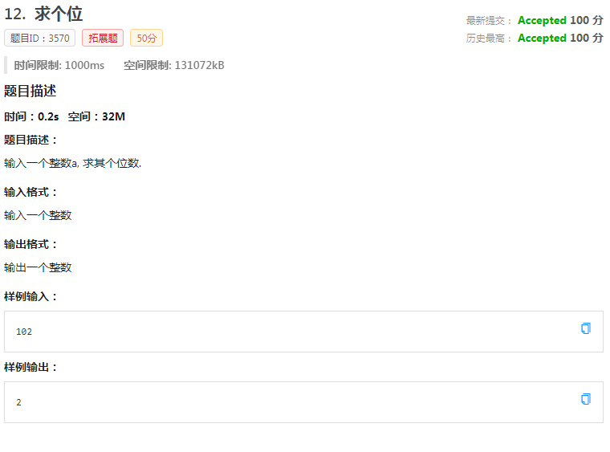Click the sample output value 2
This screenshot has width=610, height=452.
(18, 402)
